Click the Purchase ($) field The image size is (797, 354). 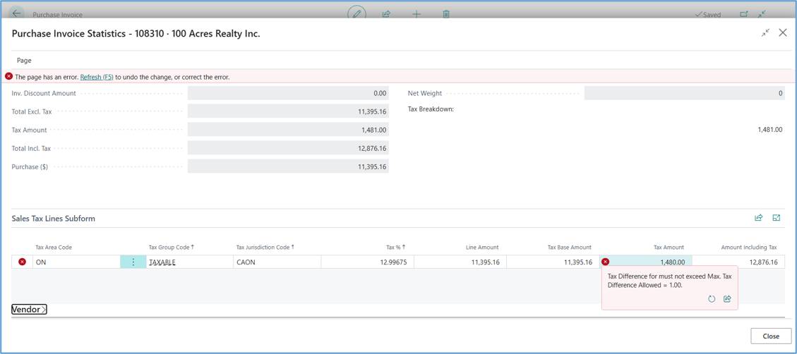(288, 166)
